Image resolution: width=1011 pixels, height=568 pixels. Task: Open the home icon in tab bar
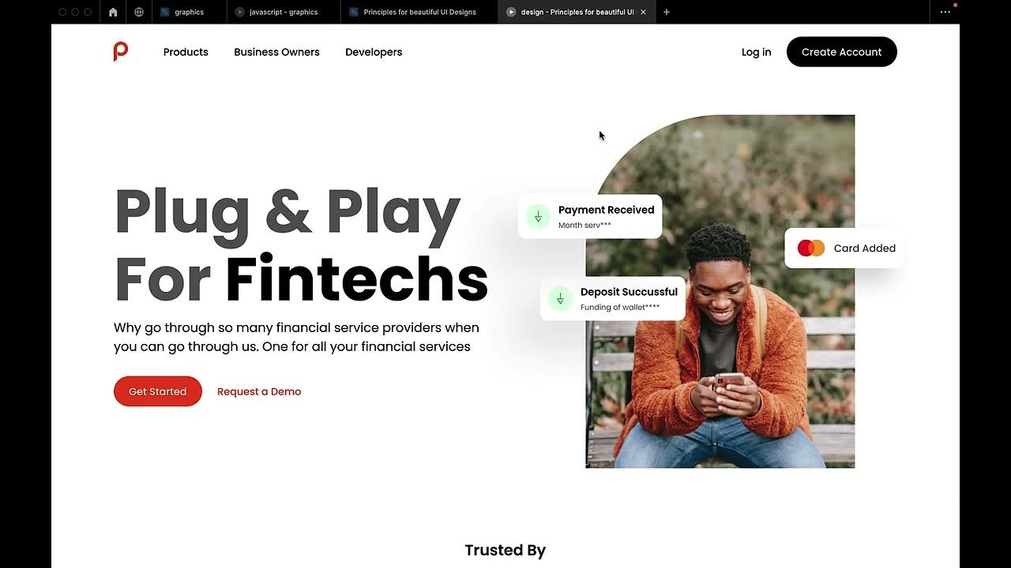tap(113, 12)
